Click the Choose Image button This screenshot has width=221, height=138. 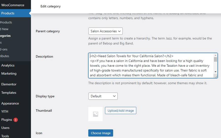(x=101, y=133)
